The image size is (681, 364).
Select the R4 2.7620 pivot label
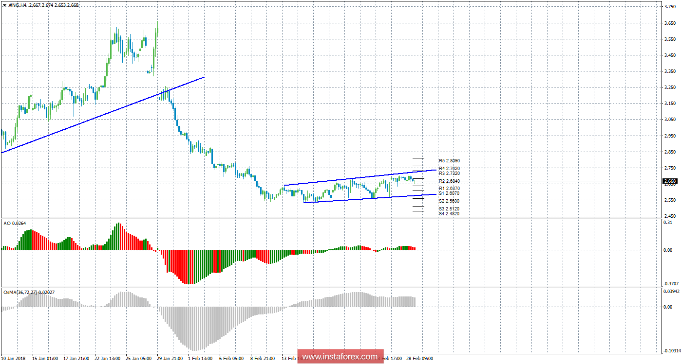point(449,168)
